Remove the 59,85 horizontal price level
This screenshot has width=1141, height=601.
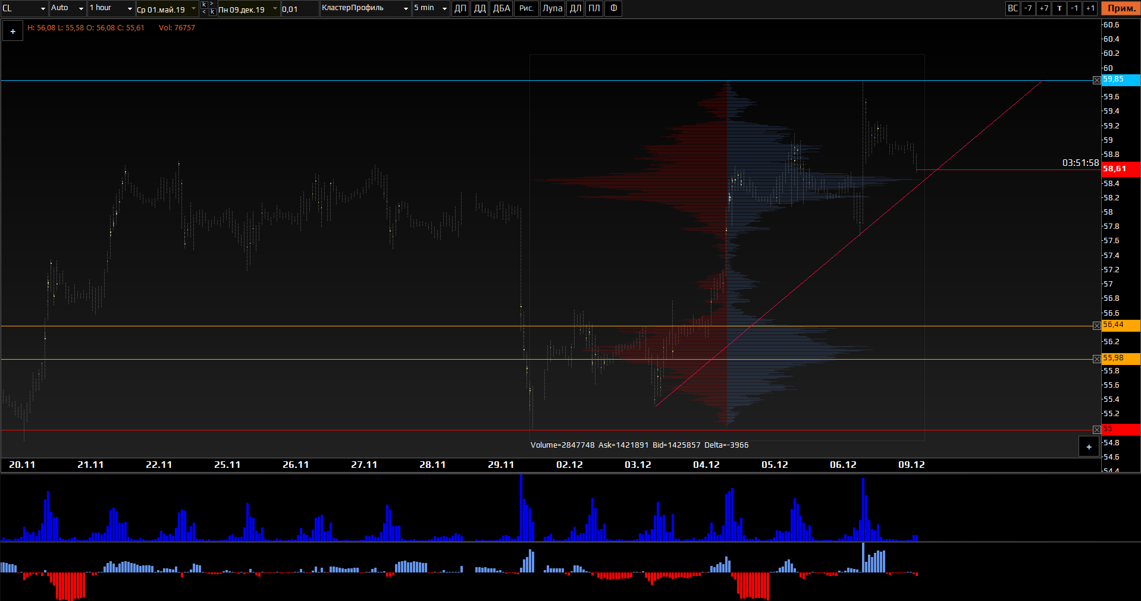click(1096, 80)
